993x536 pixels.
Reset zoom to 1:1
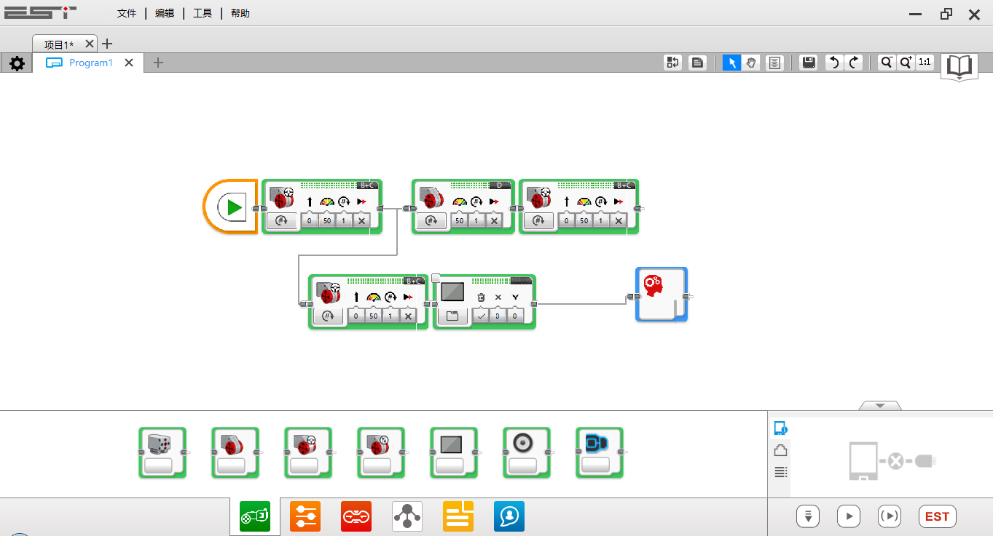(925, 63)
